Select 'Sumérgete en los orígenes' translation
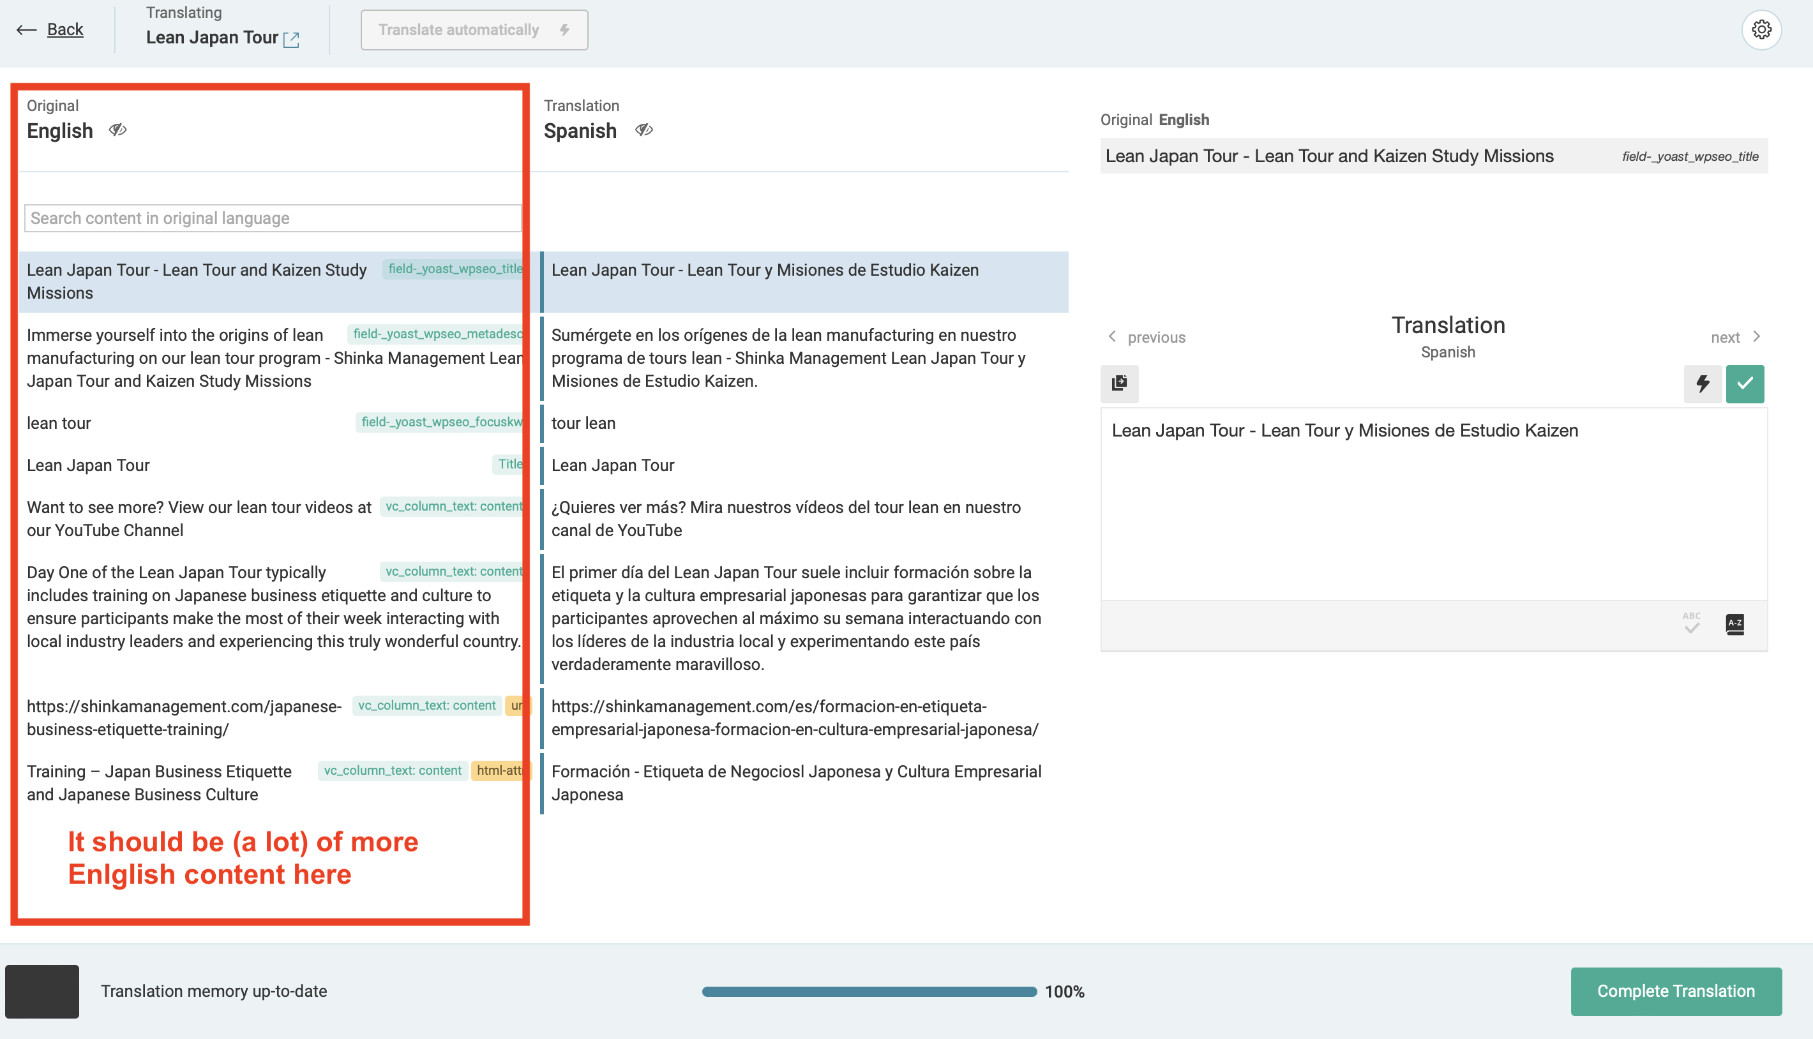Screen dimensions: 1813x1039 (x=804, y=358)
